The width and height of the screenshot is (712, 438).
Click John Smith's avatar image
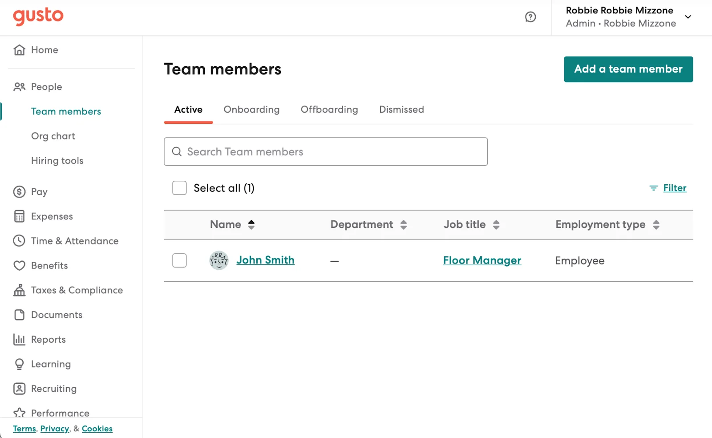(x=219, y=260)
